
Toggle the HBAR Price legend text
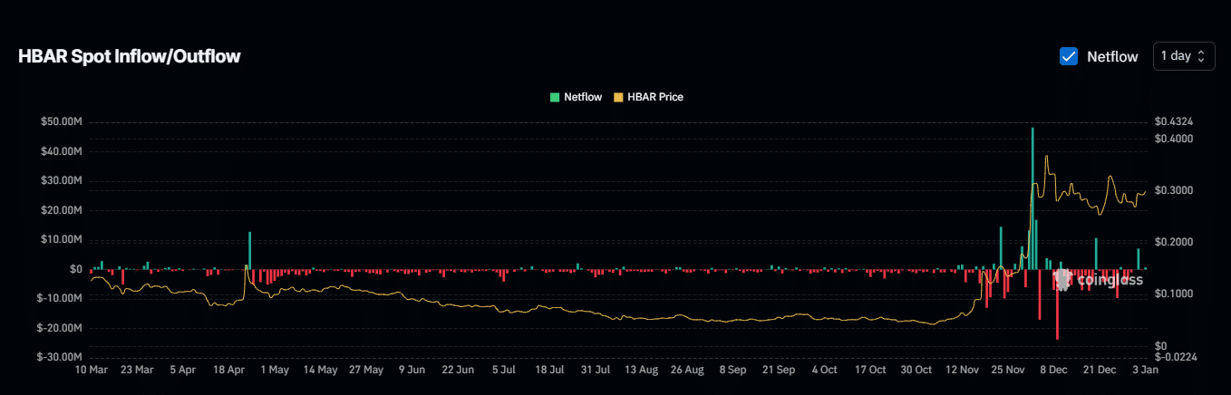654,97
